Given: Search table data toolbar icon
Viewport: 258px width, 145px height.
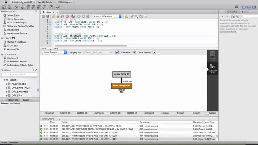Looking at the screenshot, I should pyautogui.click(x=51, y=7).
